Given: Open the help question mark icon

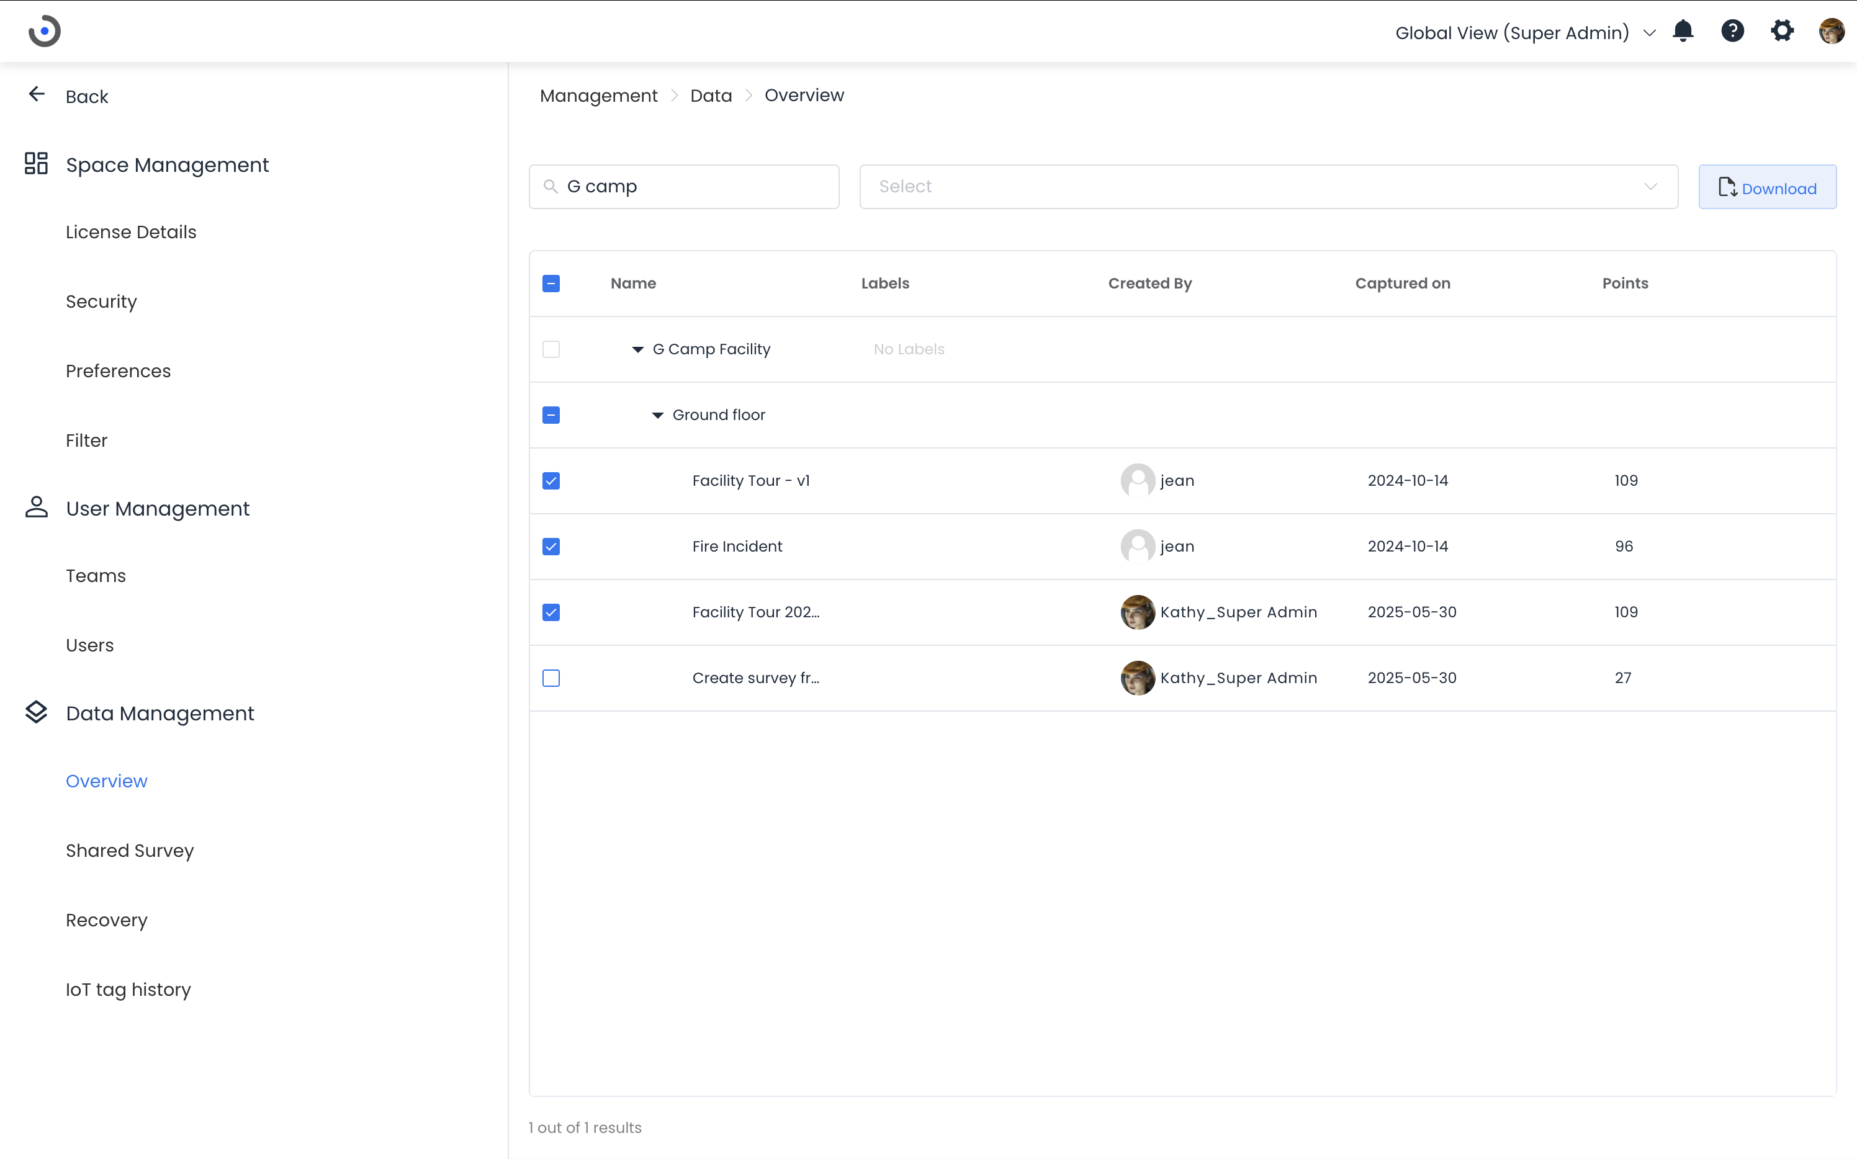Looking at the screenshot, I should click(x=1733, y=32).
